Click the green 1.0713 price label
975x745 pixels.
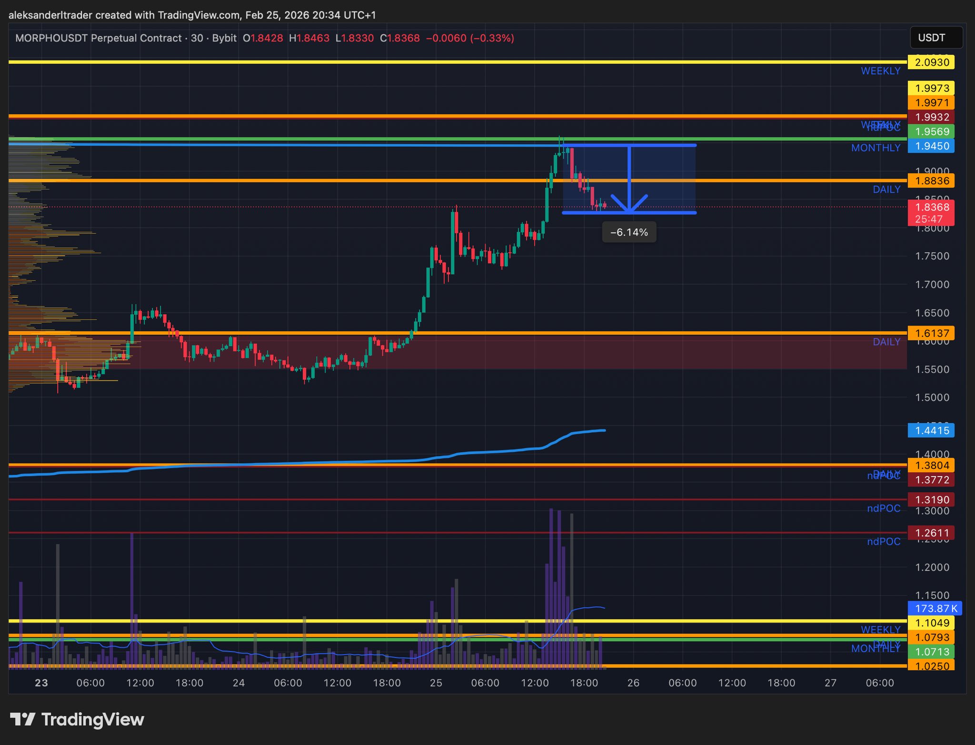click(931, 652)
